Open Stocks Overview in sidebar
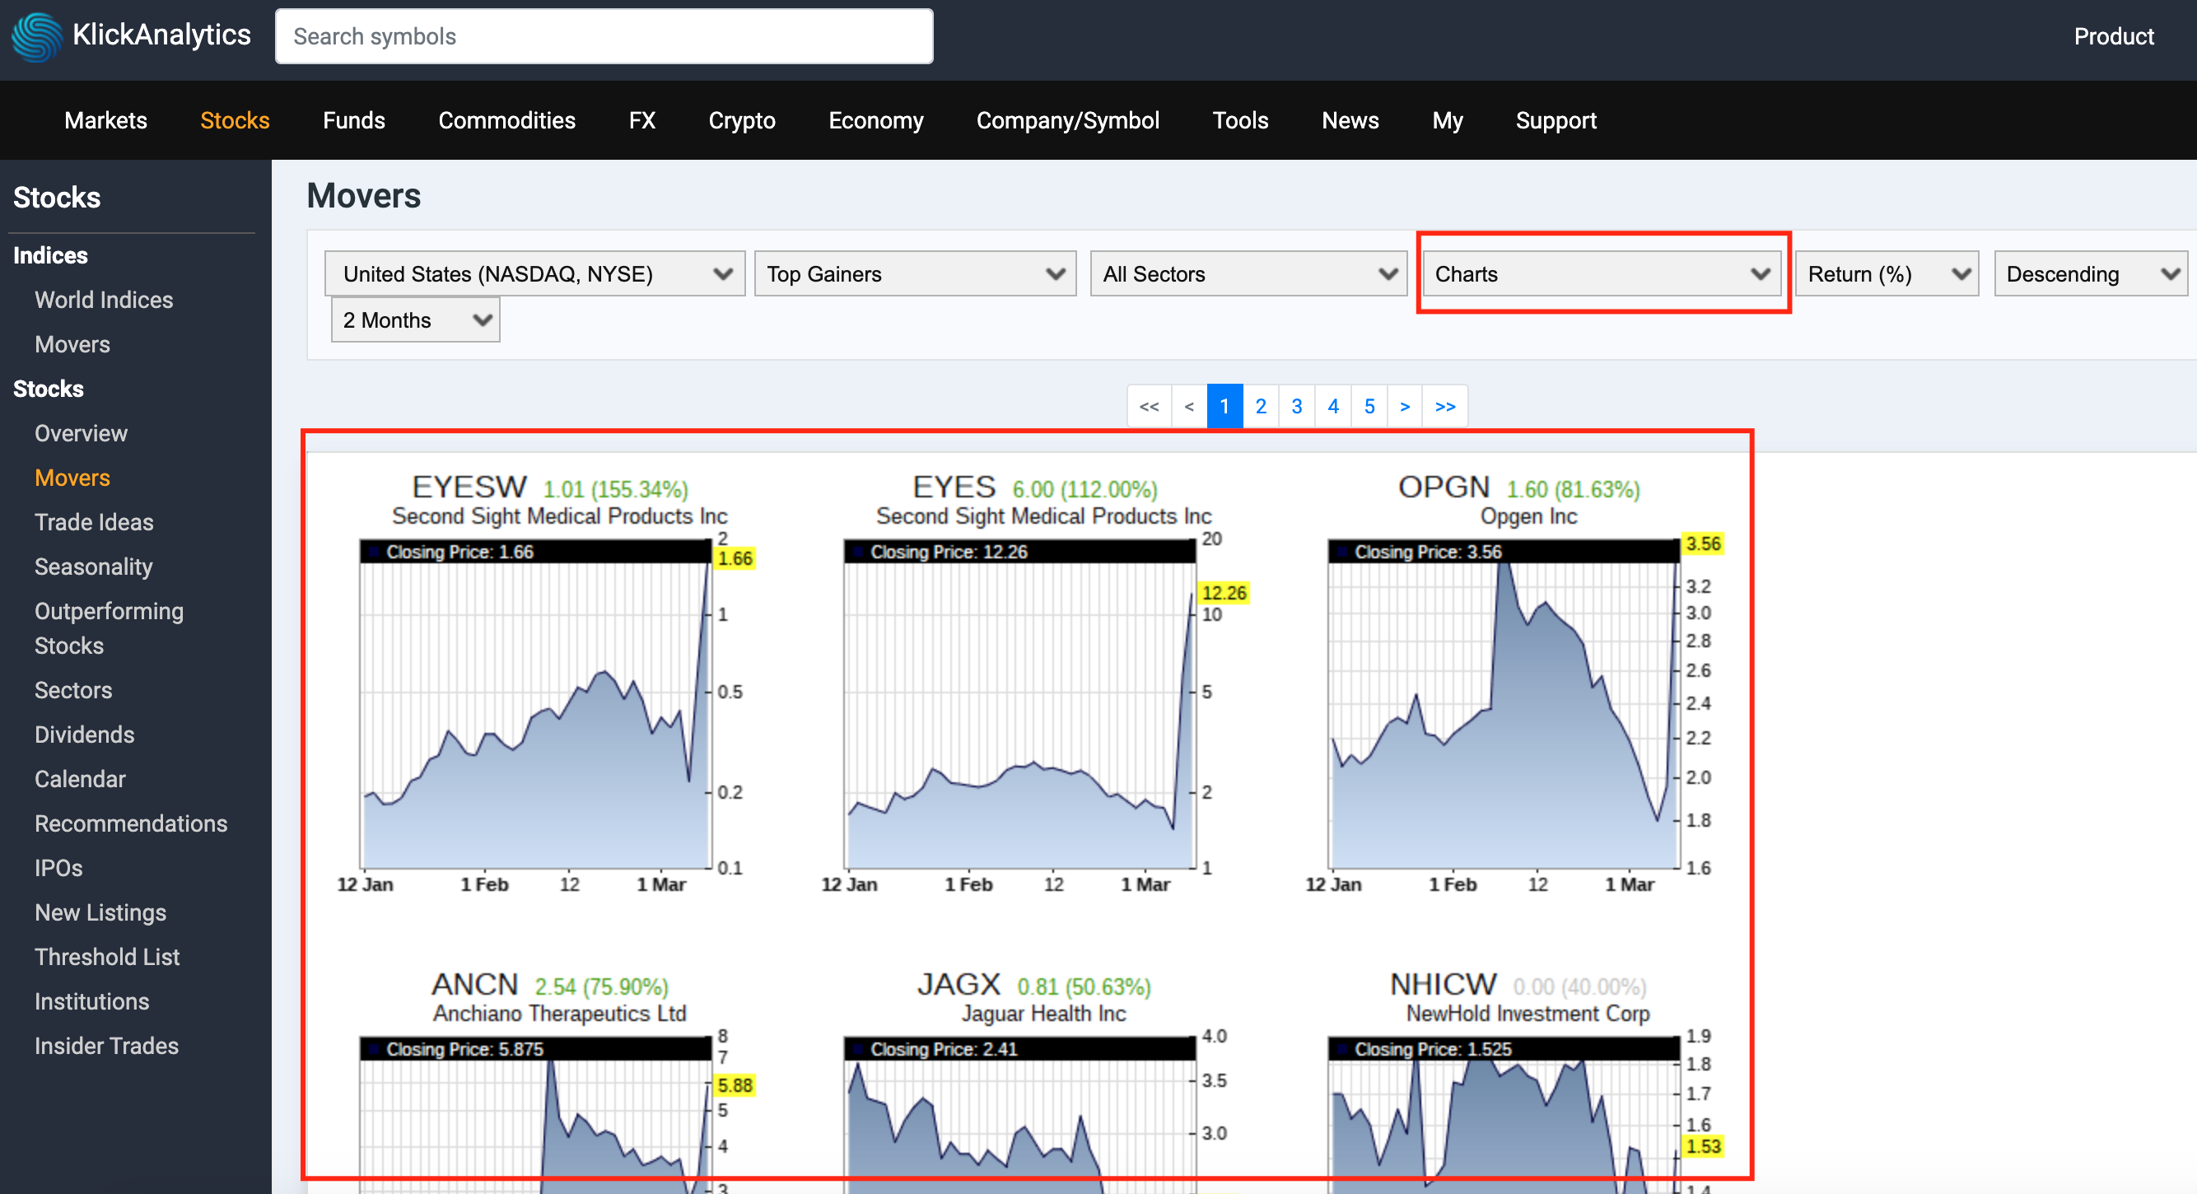 click(81, 432)
